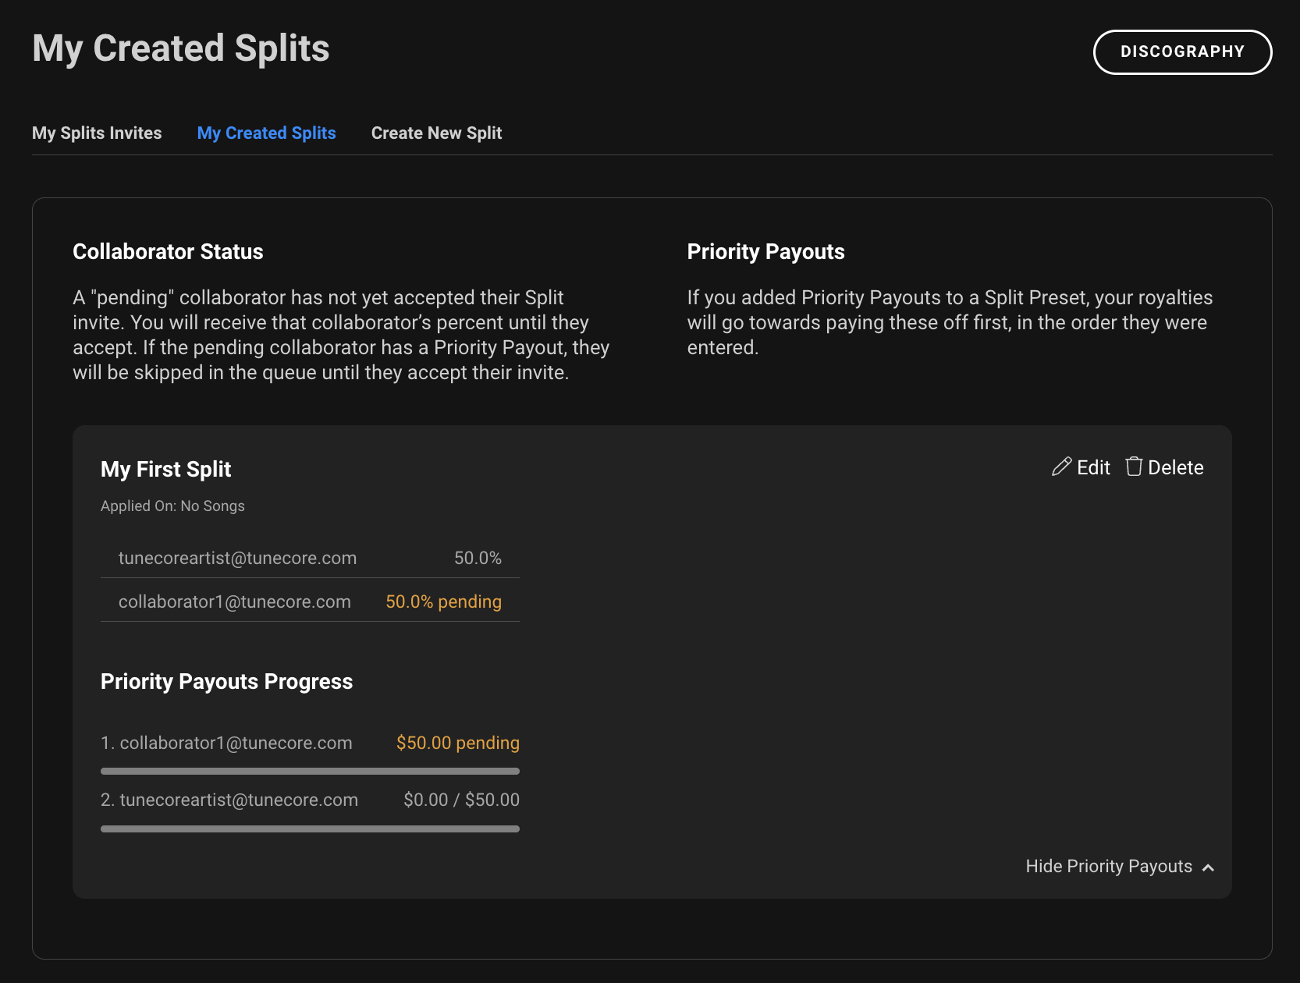Viewport: 1300px width, 983px height.
Task: Switch to My Splits Invites tab
Action: pyautogui.click(x=97, y=133)
